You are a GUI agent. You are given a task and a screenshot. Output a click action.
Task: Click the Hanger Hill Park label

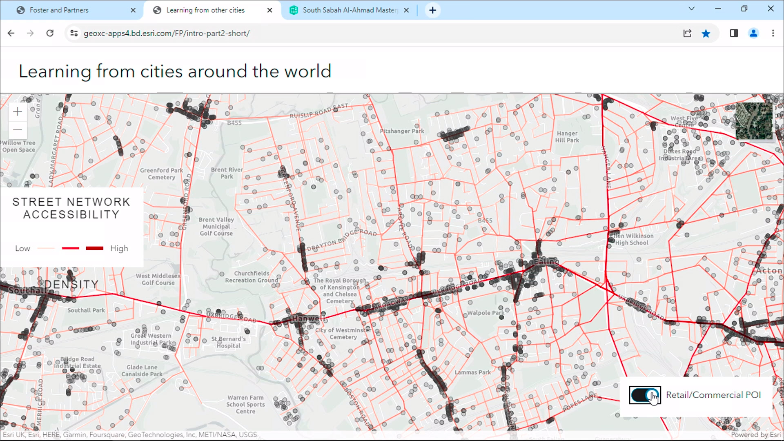tap(567, 137)
